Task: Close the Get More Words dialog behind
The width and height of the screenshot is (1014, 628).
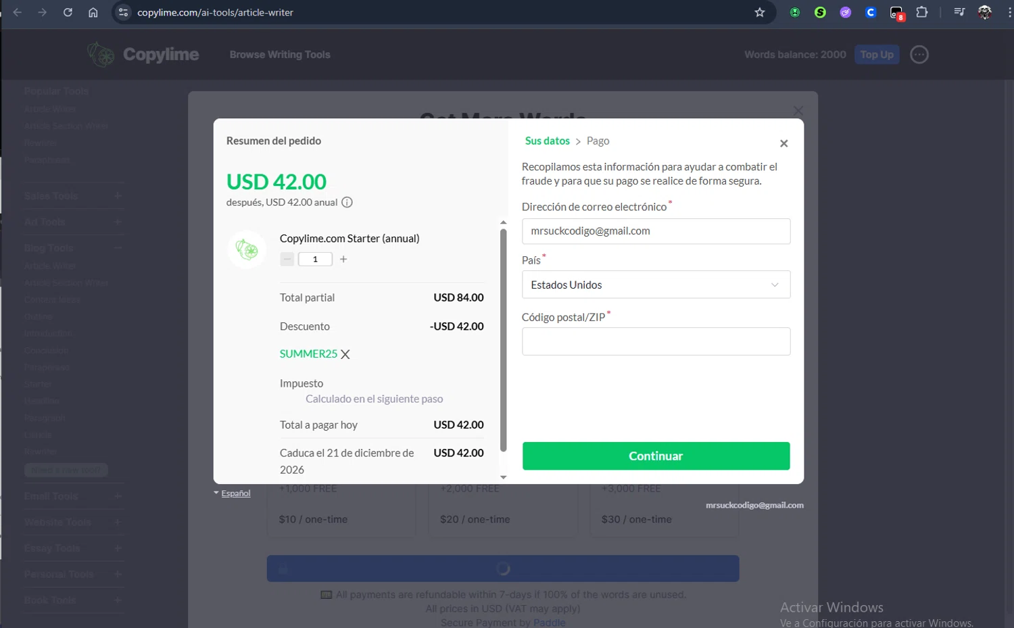Action: [x=798, y=110]
